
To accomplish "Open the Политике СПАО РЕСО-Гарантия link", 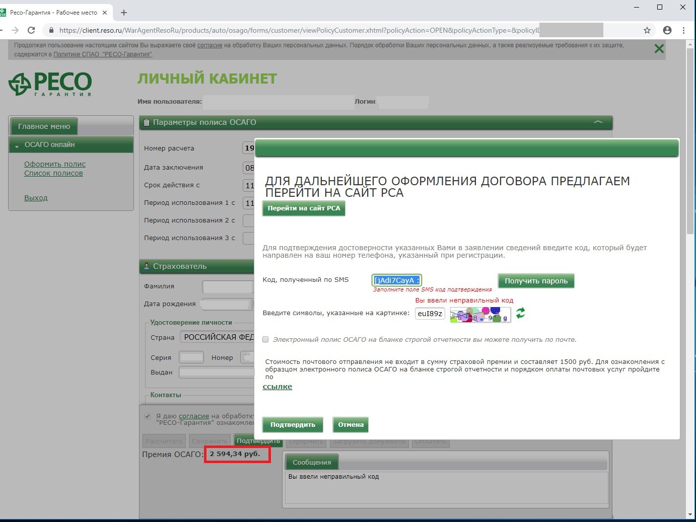I will pos(102,54).
